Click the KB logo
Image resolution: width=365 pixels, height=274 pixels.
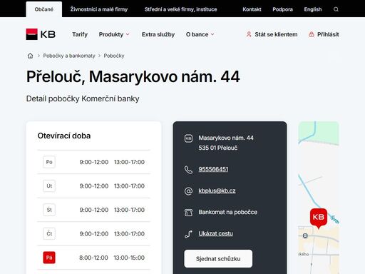pos(41,34)
